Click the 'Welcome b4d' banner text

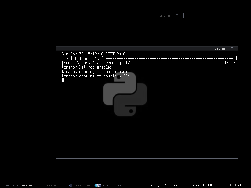pos(87,59)
